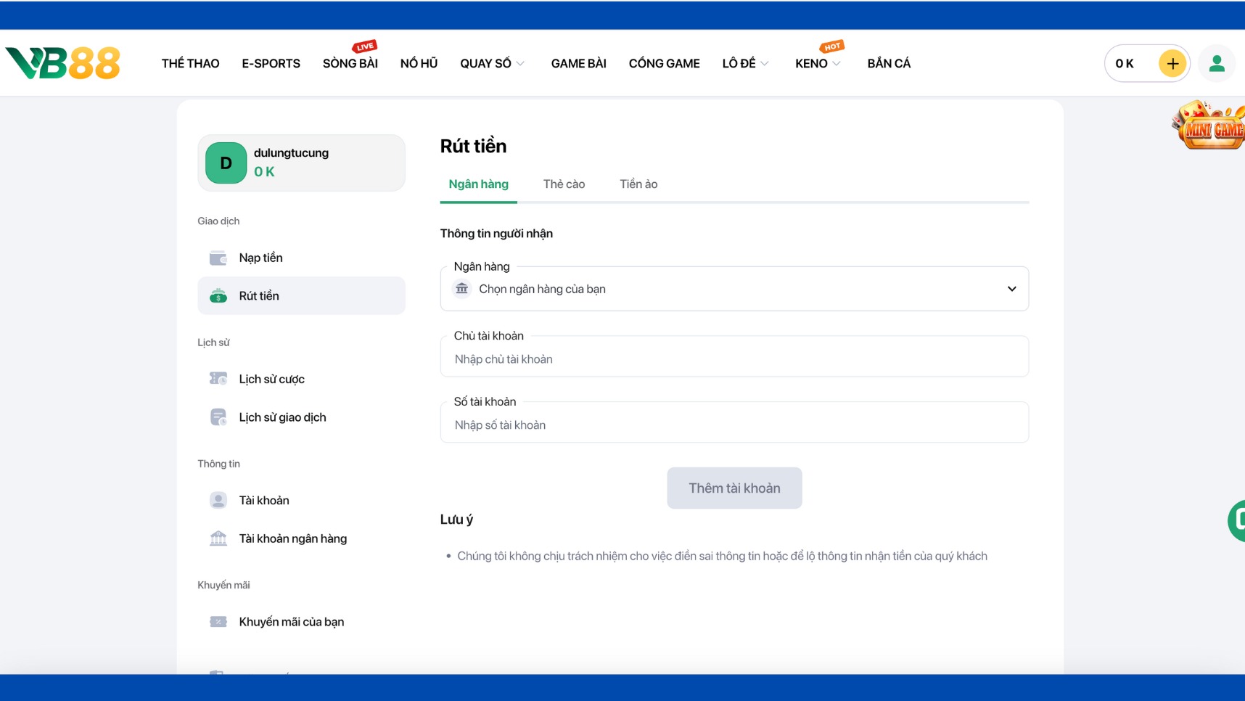Click the Thêm tài khoản button

pos(734,488)
